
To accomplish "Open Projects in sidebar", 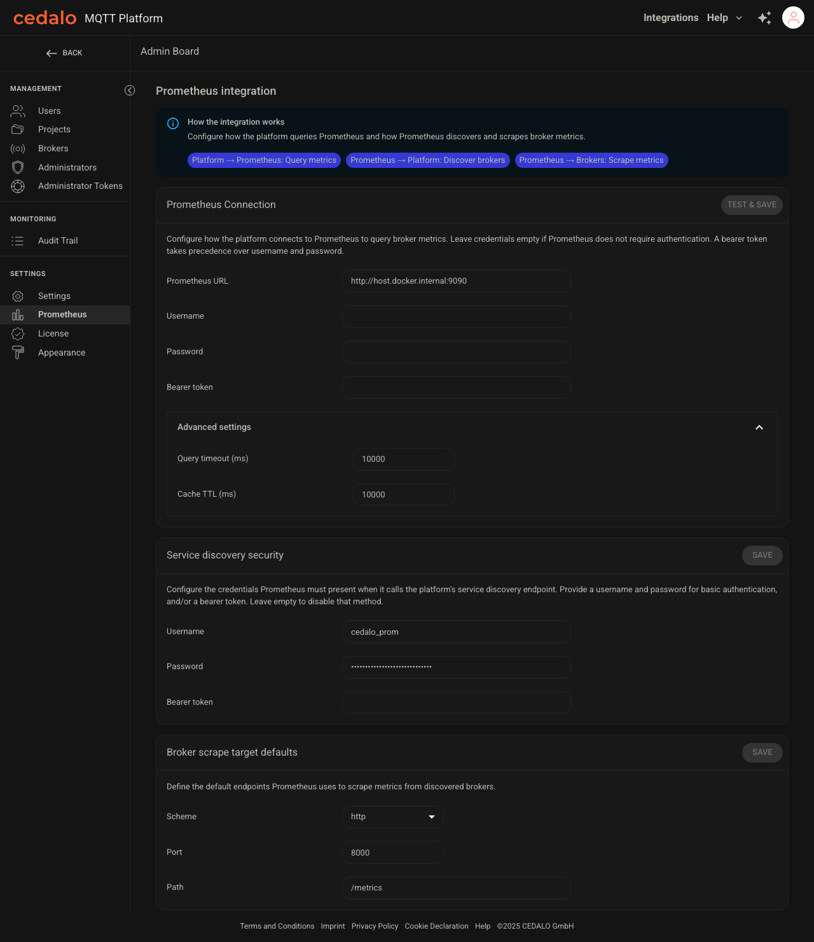I will [x=65, y=130].
